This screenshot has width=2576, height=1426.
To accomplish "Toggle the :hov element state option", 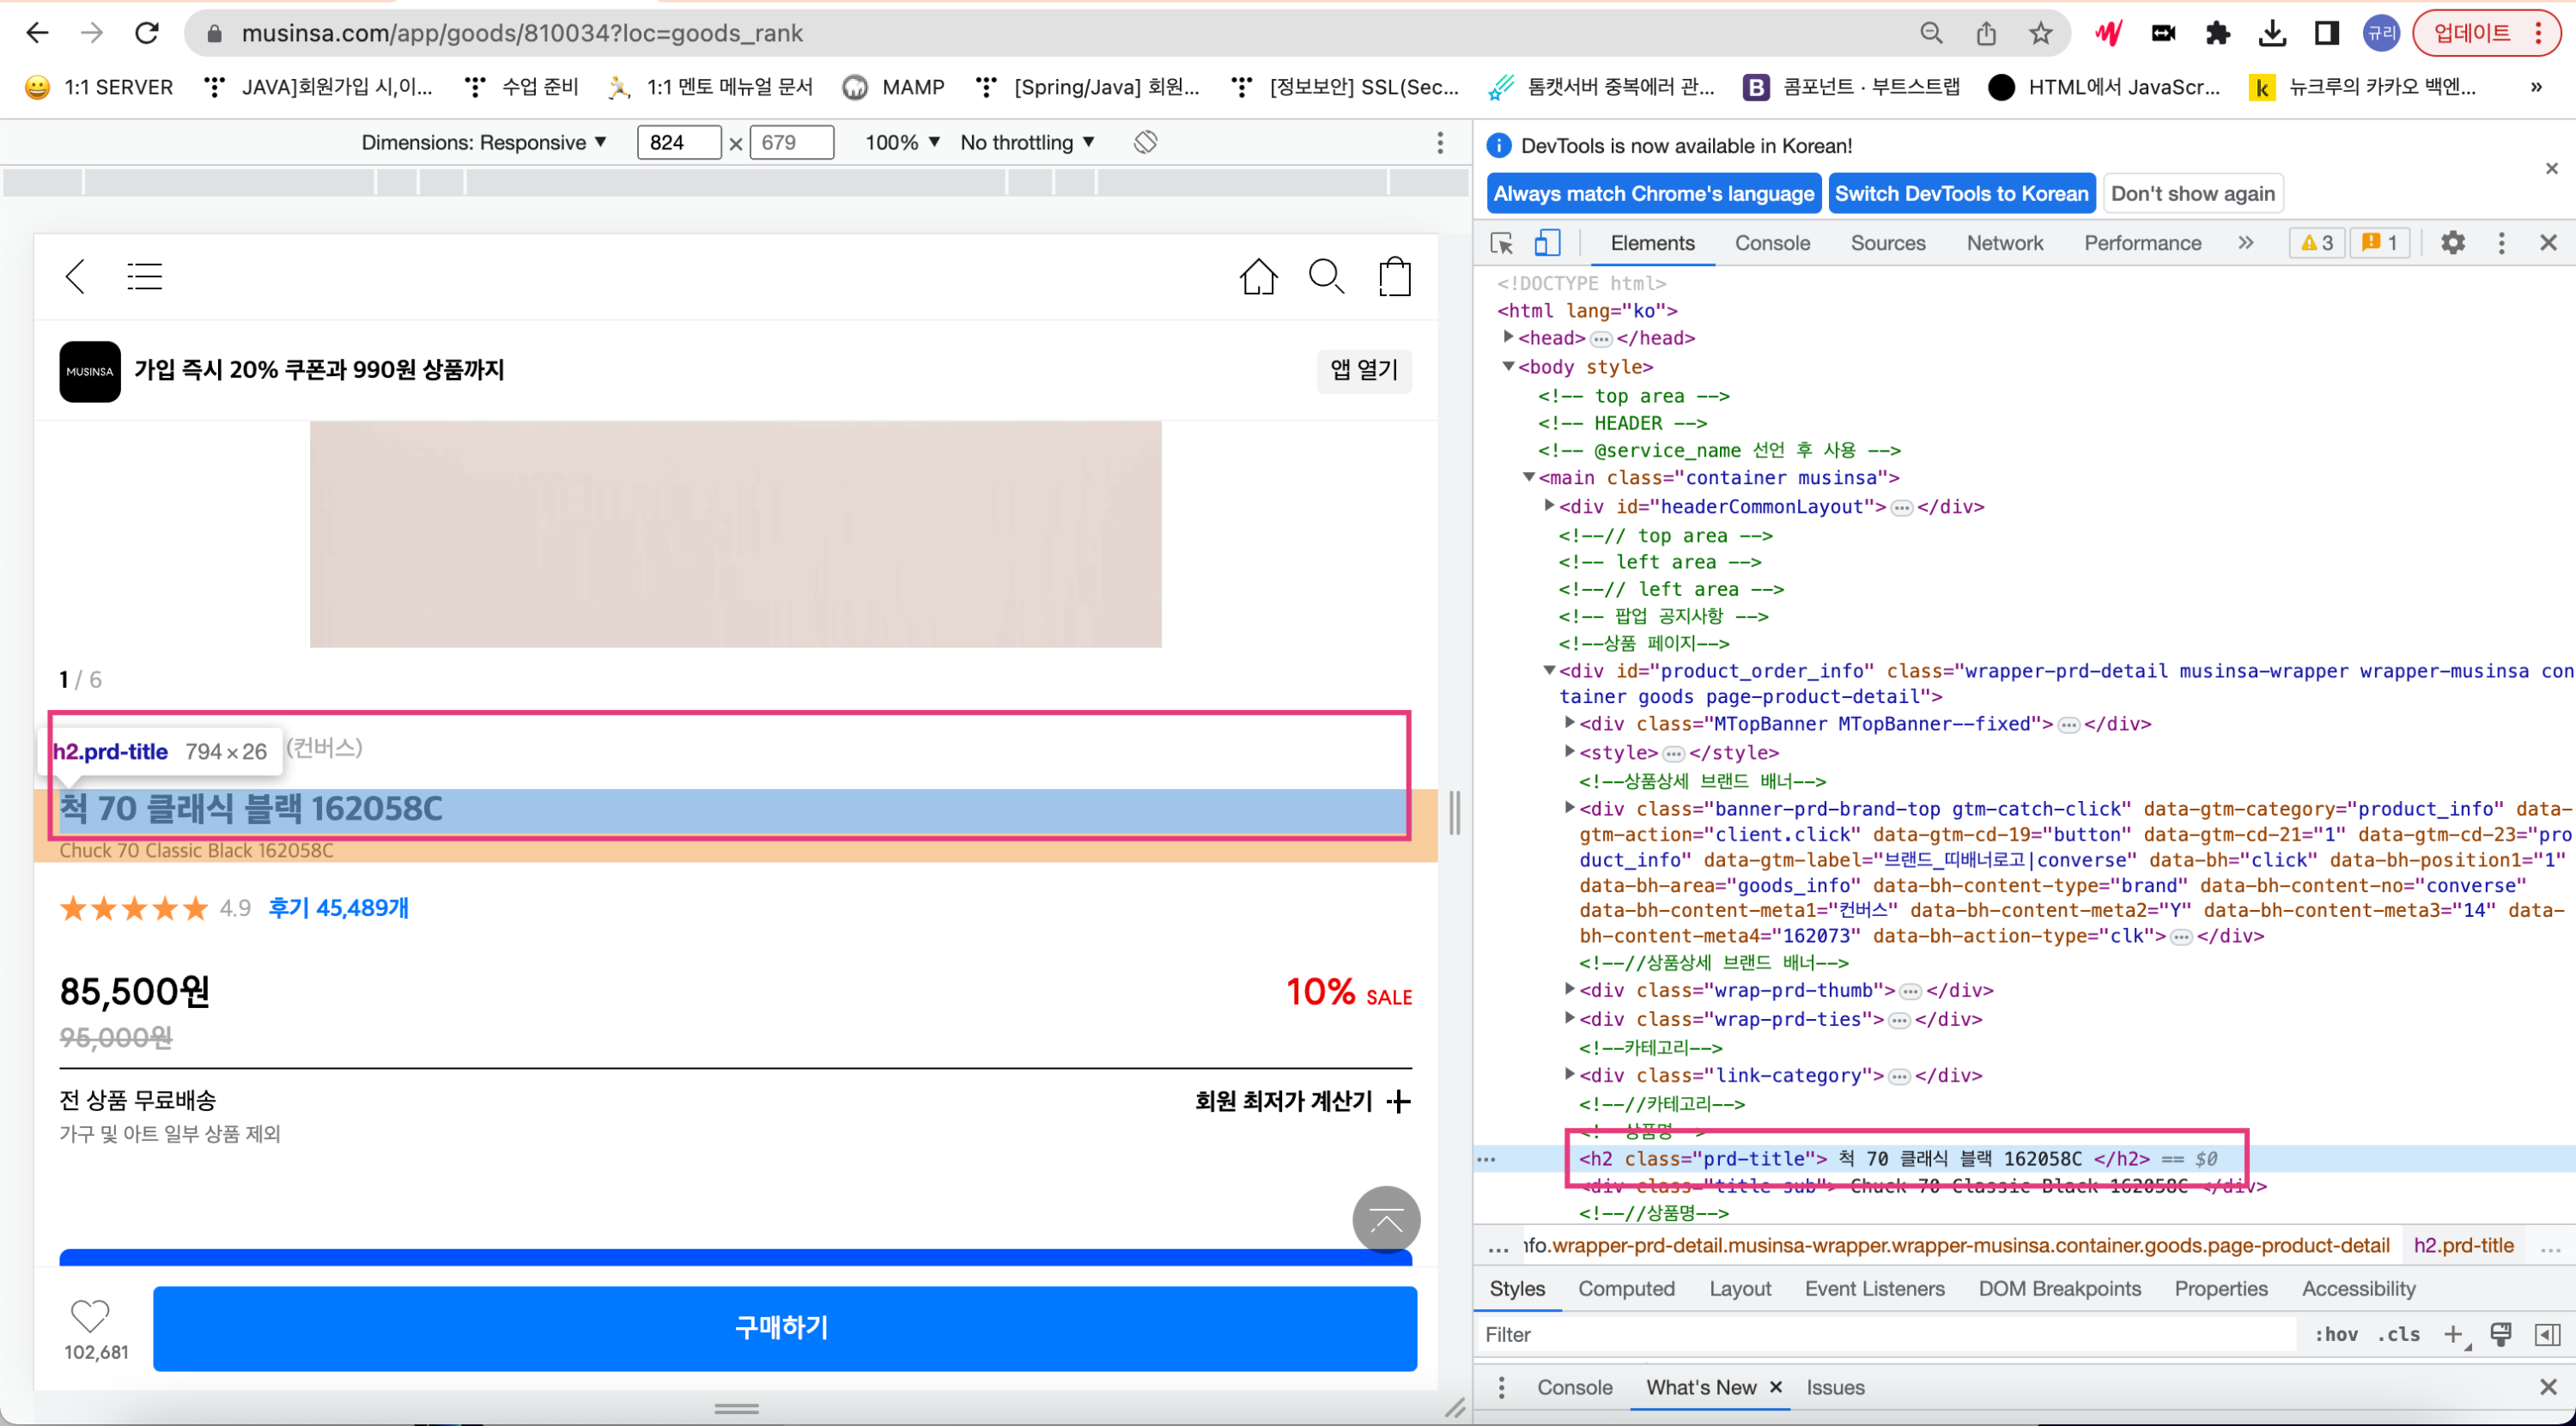I will [2336, 1334].
